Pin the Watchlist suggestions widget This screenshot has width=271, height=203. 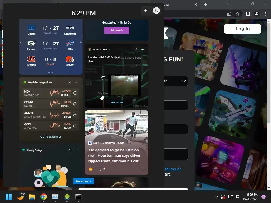[70, 82]
